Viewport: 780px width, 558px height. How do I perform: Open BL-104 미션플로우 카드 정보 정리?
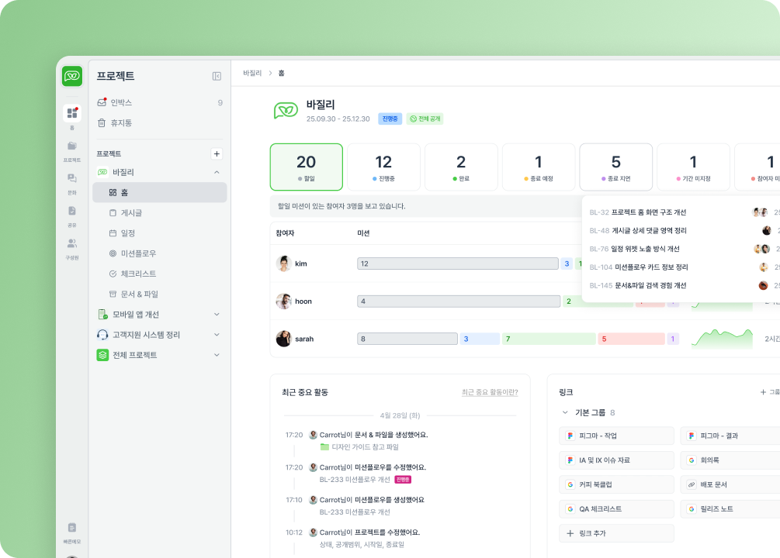639,267
